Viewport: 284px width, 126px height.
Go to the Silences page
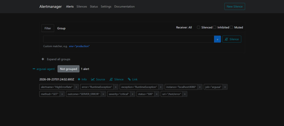pyautogui.click(x=82, y=7)
